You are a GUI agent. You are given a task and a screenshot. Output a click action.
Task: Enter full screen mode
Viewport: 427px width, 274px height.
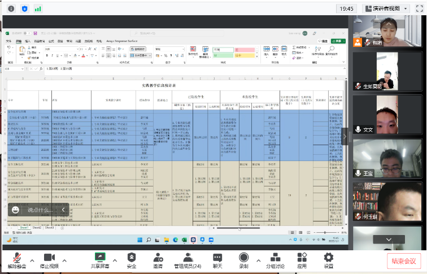(419, 8)
